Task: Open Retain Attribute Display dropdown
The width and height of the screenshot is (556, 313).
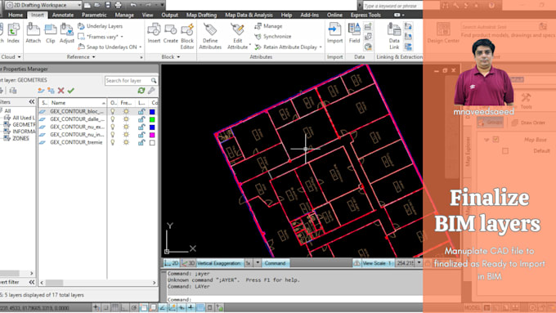Action: click(x=321, y=47)
